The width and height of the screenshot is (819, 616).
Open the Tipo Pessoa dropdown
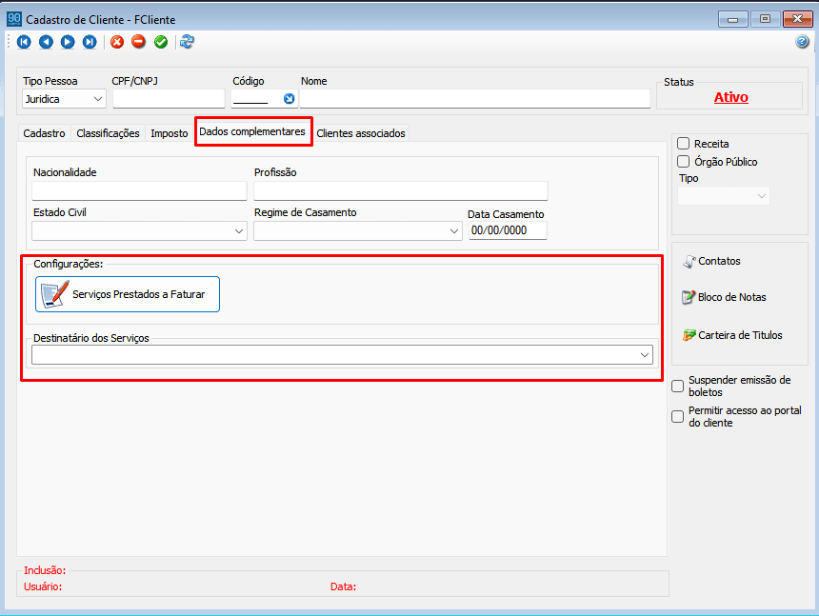click(x=64, y=99)
